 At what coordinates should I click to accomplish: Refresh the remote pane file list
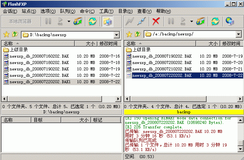(x=215, y=21)
